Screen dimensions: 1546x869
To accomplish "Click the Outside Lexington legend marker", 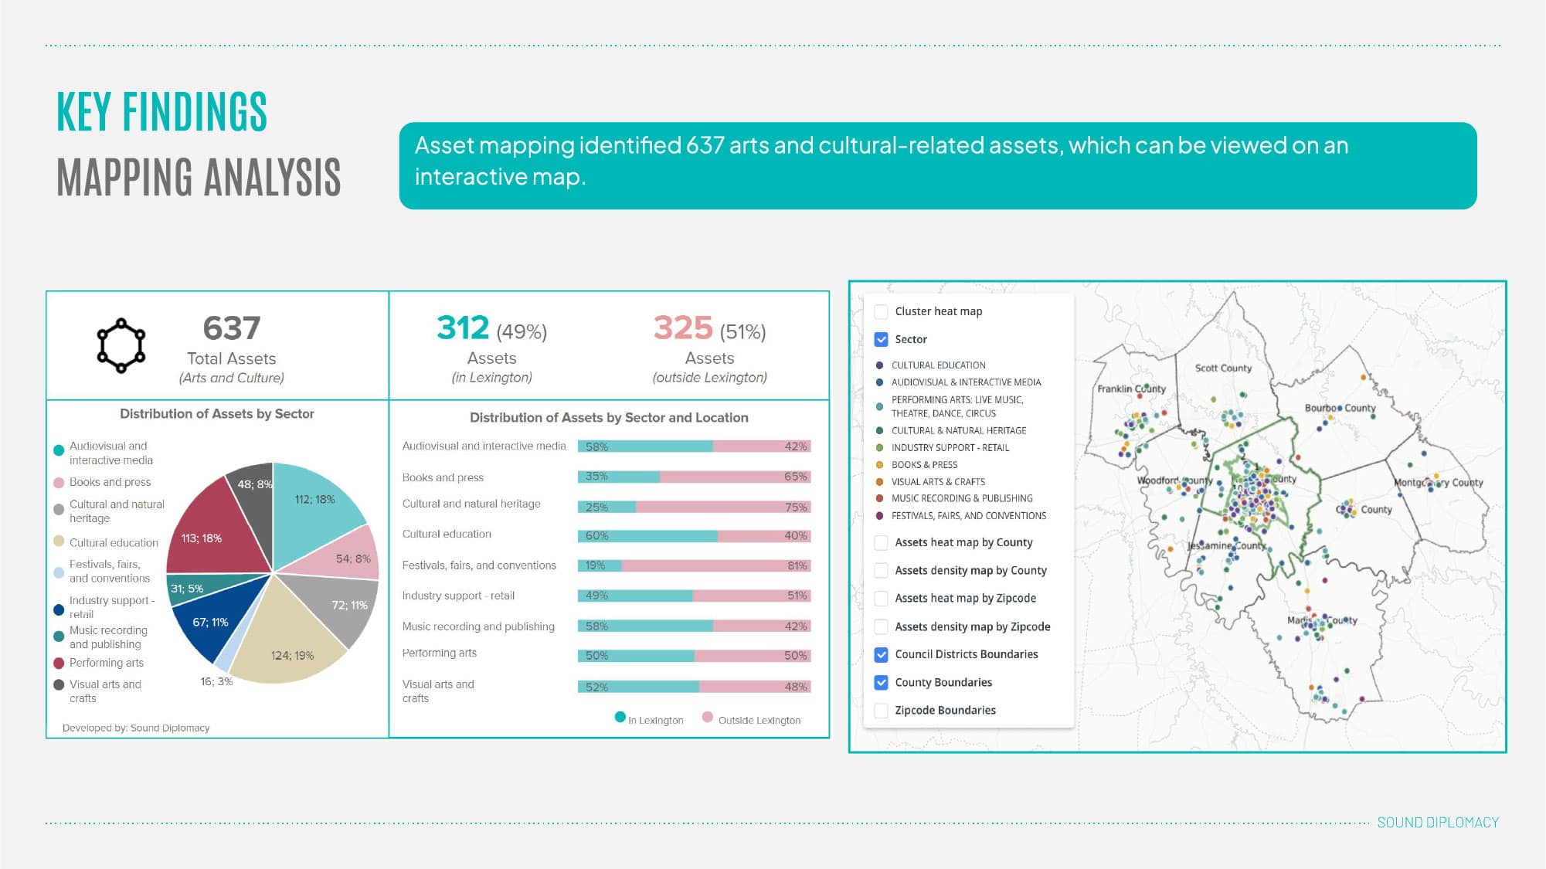I will 707,718.
